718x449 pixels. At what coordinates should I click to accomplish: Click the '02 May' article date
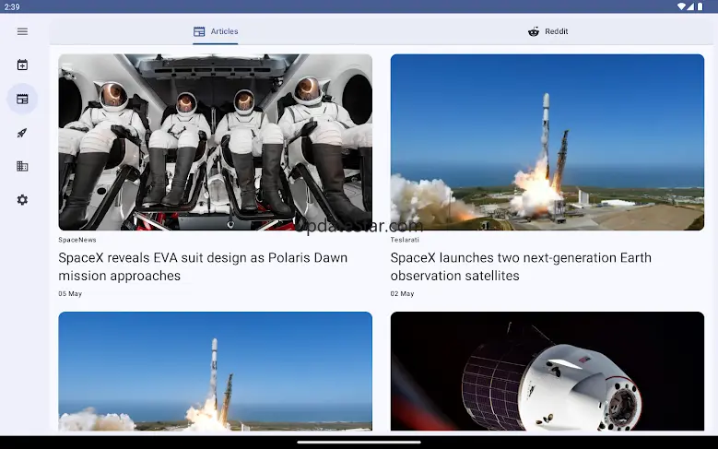coord(402,294)
